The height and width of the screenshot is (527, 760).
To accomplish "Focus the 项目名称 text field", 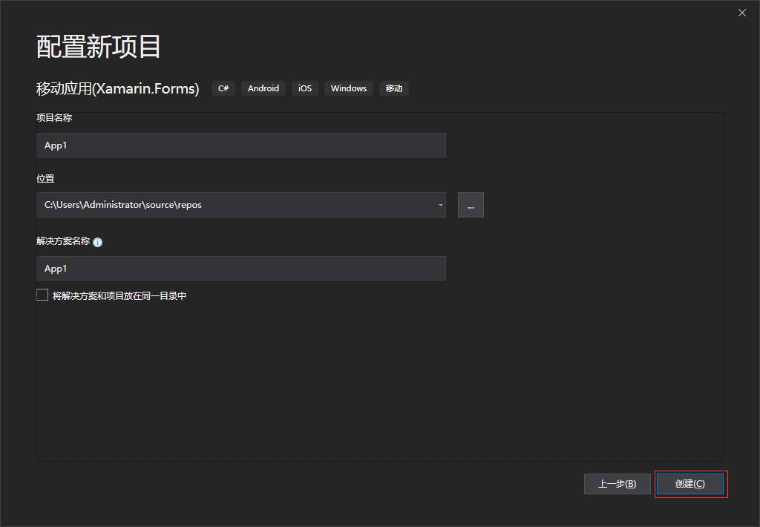I will [x=240, y=145].
